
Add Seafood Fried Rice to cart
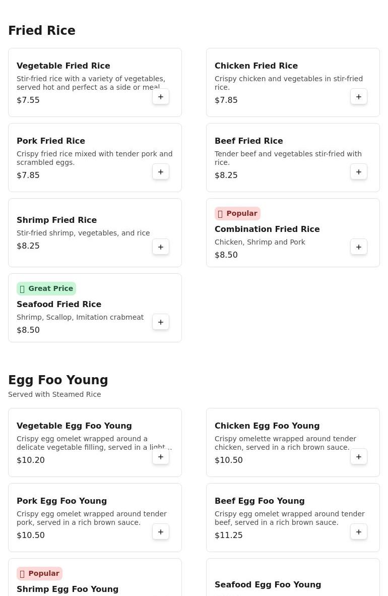pos(161,322)
